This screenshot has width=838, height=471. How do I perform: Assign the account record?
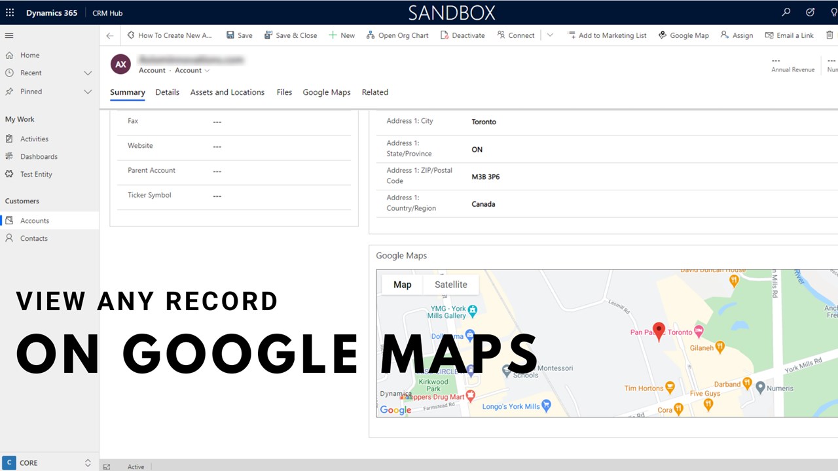click(737, 35)
